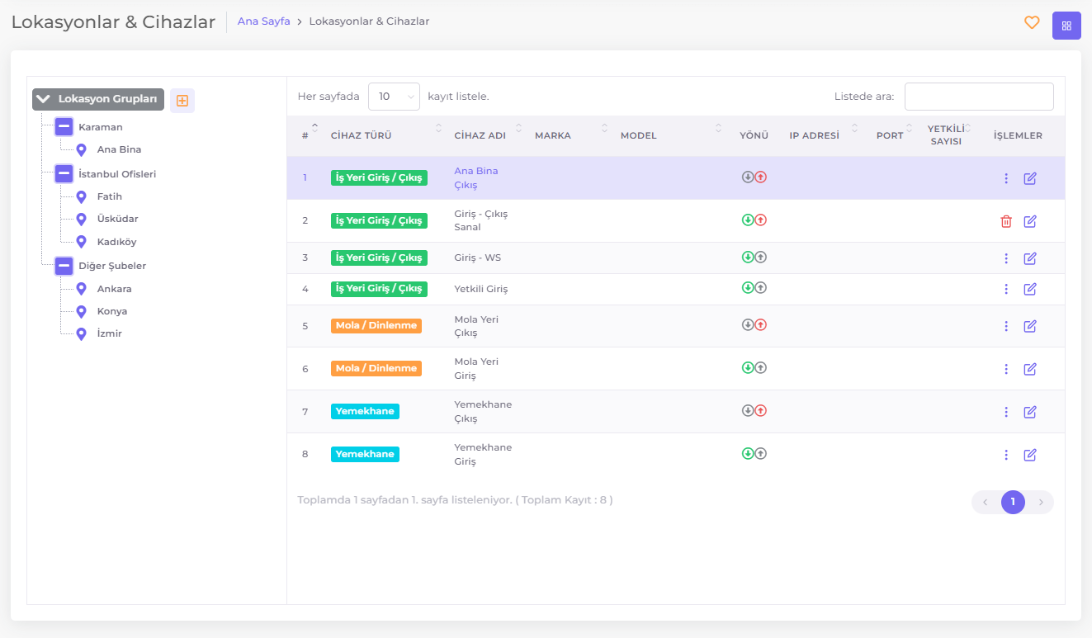Select the Üsküdar location in tree
Screen dimensions: 1092x638
117,219
